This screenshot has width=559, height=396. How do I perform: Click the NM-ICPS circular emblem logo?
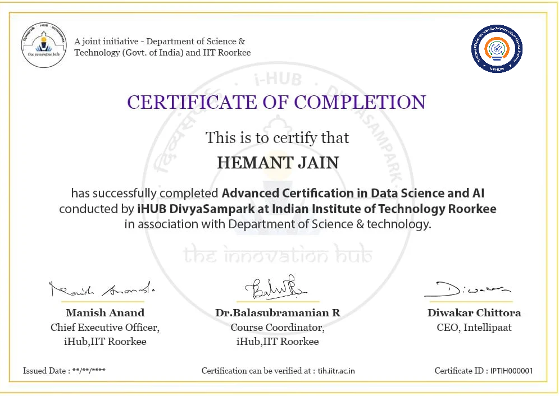point(497,49)
